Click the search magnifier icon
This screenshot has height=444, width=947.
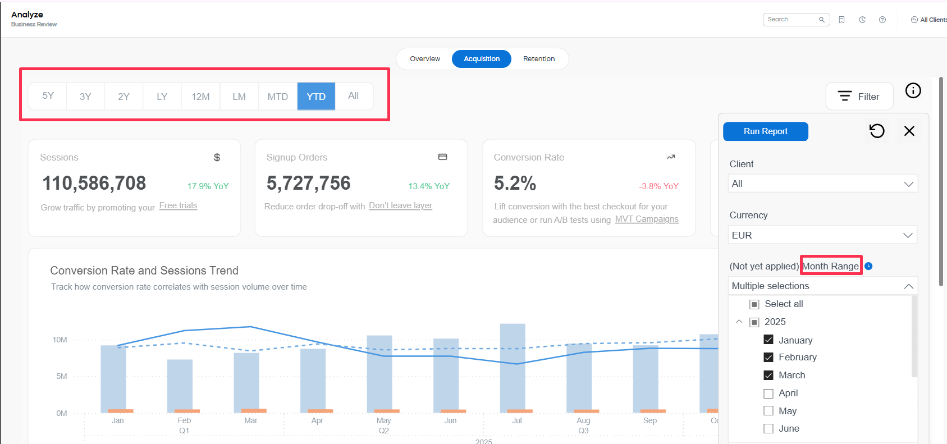(x=822, y=20)
